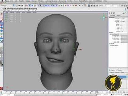
Task: Click the Rotate X channel label
Action: [x=118, y=23]
